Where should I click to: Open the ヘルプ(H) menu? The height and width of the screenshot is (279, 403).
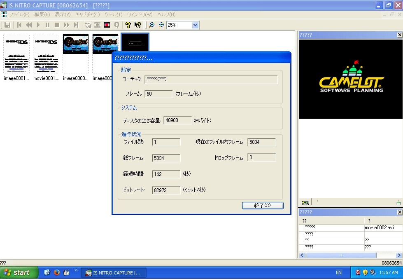pyautogui.click(x=167, y=14)
